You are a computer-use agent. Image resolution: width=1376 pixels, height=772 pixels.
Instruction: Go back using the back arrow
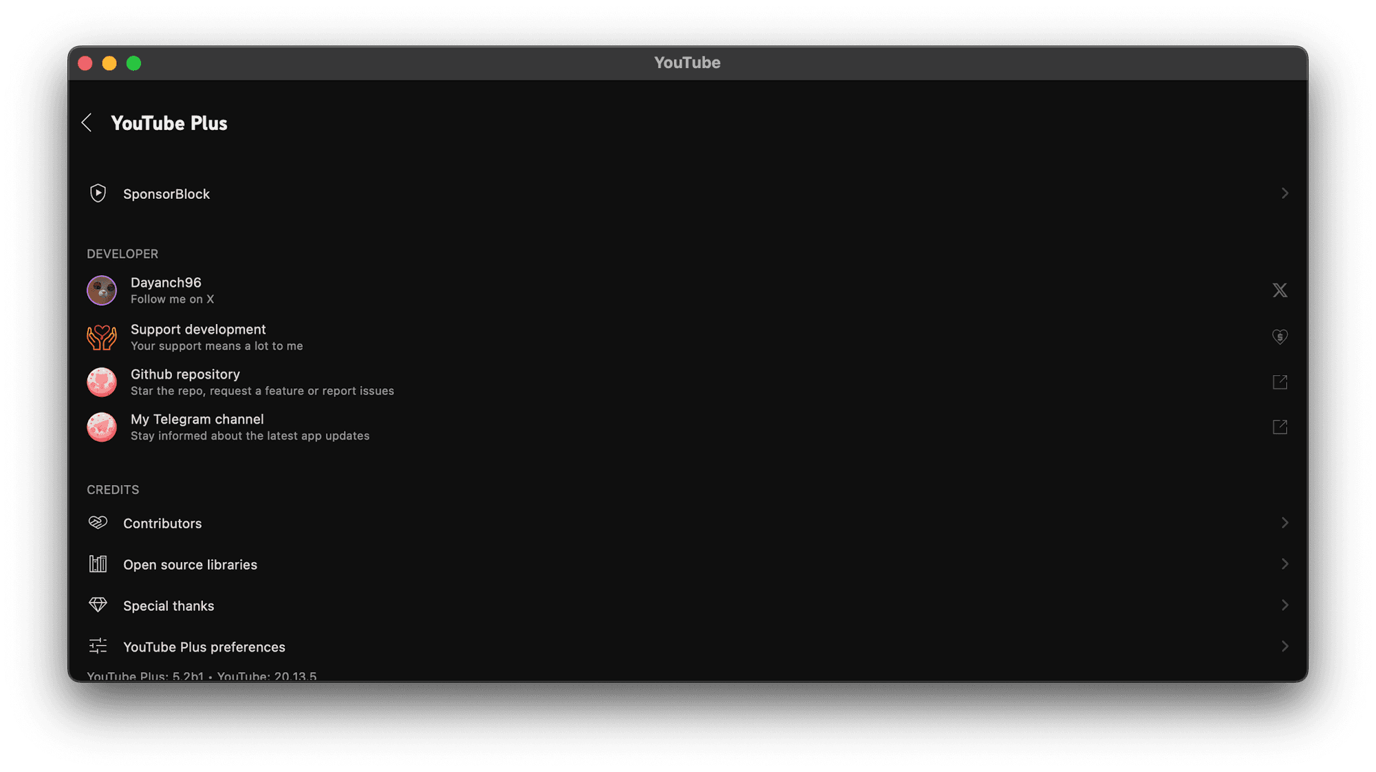[87, 123]
